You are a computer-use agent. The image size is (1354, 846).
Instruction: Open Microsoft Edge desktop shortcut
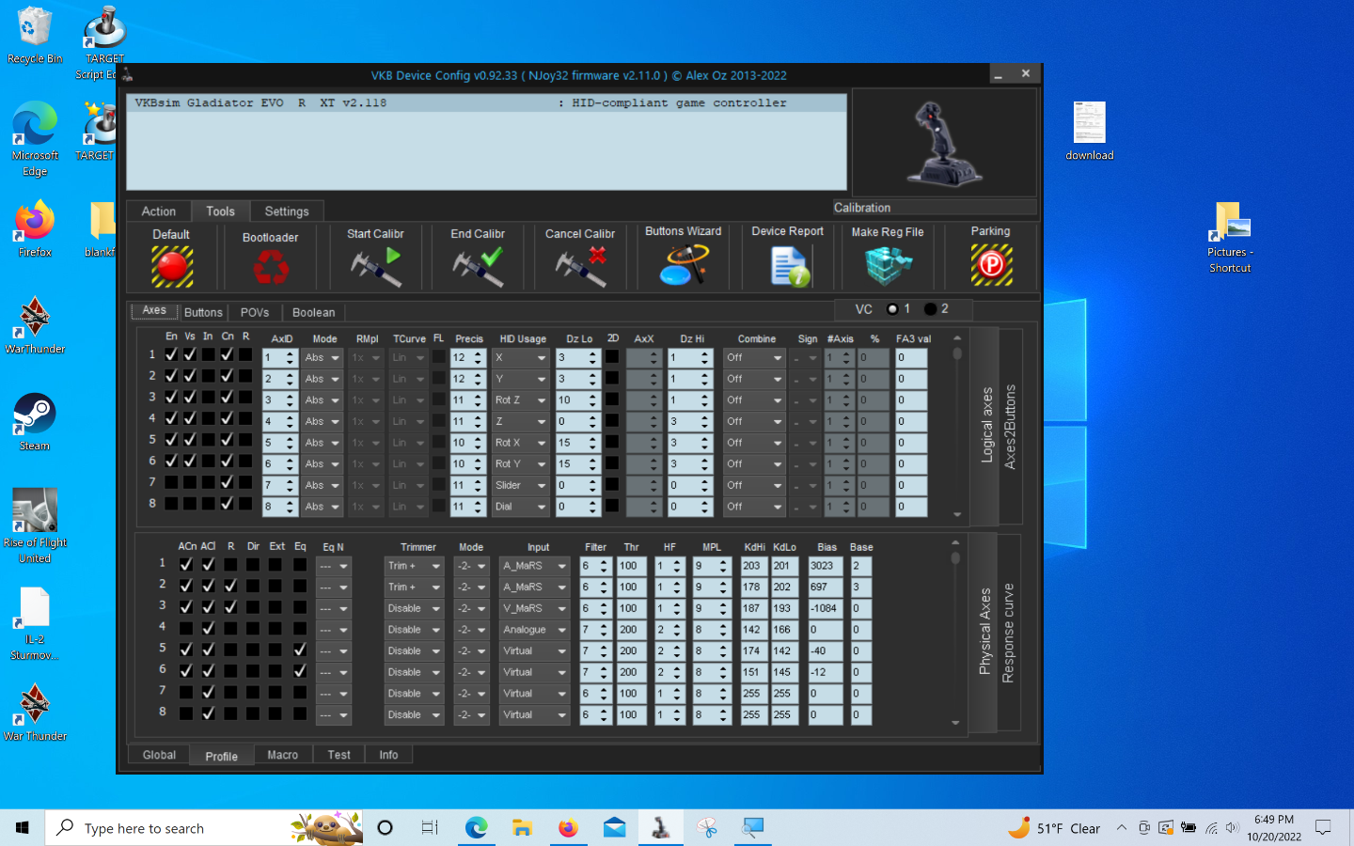pos(35,138)
